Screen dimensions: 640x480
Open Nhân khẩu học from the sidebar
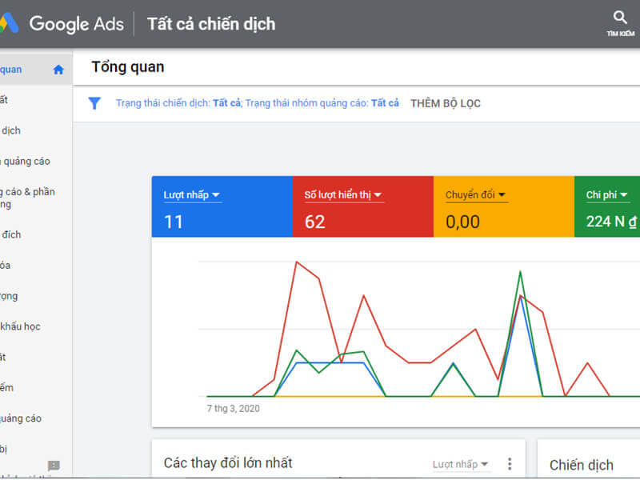(20, 326)
